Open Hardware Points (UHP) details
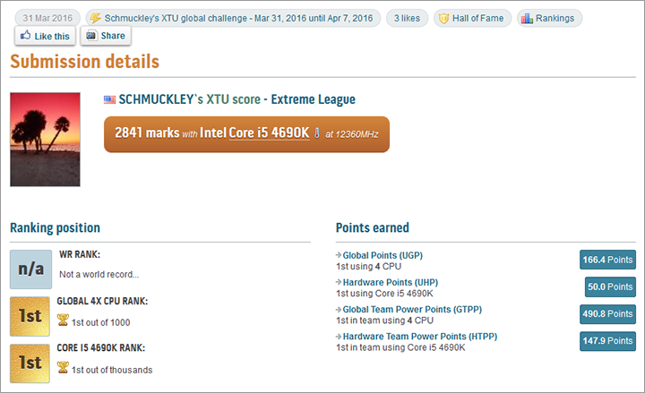 [391, 282]
